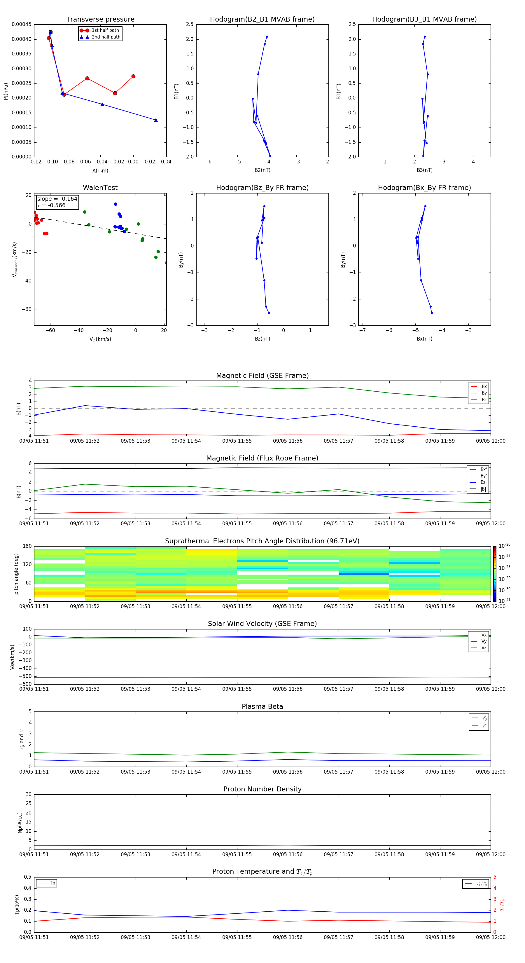Click 'Hodogram(B3_B1 MVAB frame)' title
525x963 pixels.
click(424, 20)
